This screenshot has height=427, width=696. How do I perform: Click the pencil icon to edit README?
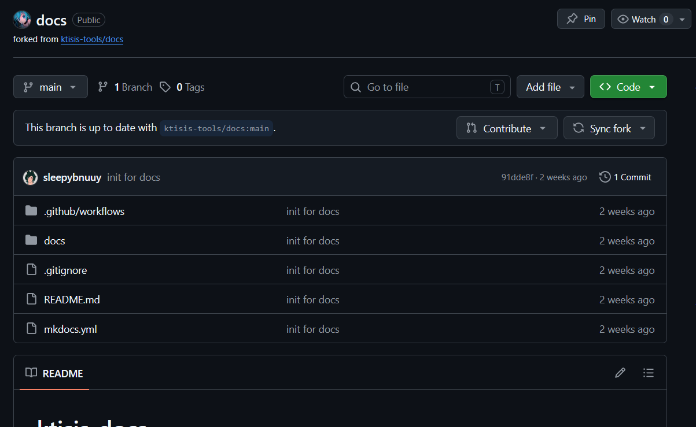620,373
